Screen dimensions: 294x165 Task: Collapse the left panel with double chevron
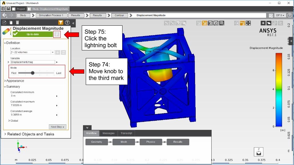coord(73,23)
